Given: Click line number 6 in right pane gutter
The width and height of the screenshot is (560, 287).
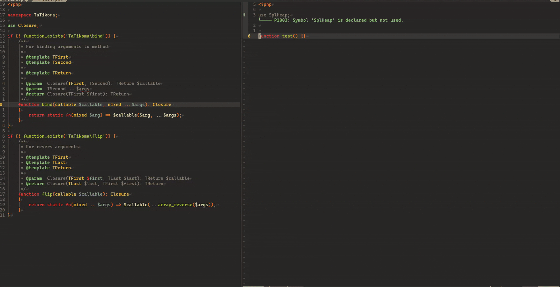Looking at the screenshot, I should point(249,36).
